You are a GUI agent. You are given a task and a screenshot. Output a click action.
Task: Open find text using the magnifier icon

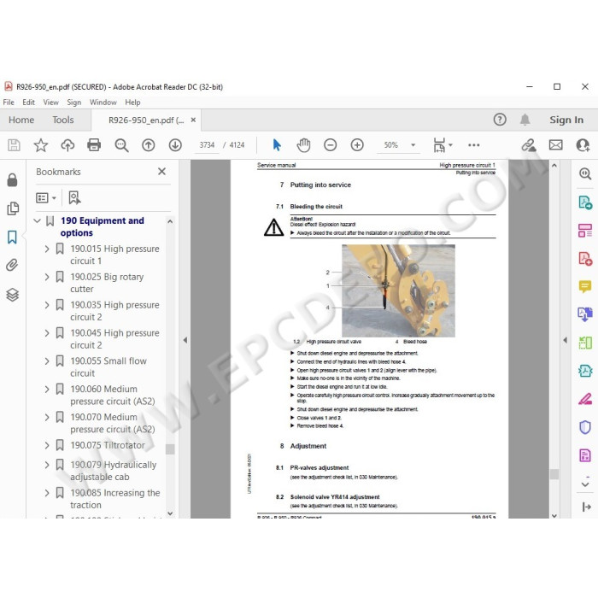click(121, 145)
